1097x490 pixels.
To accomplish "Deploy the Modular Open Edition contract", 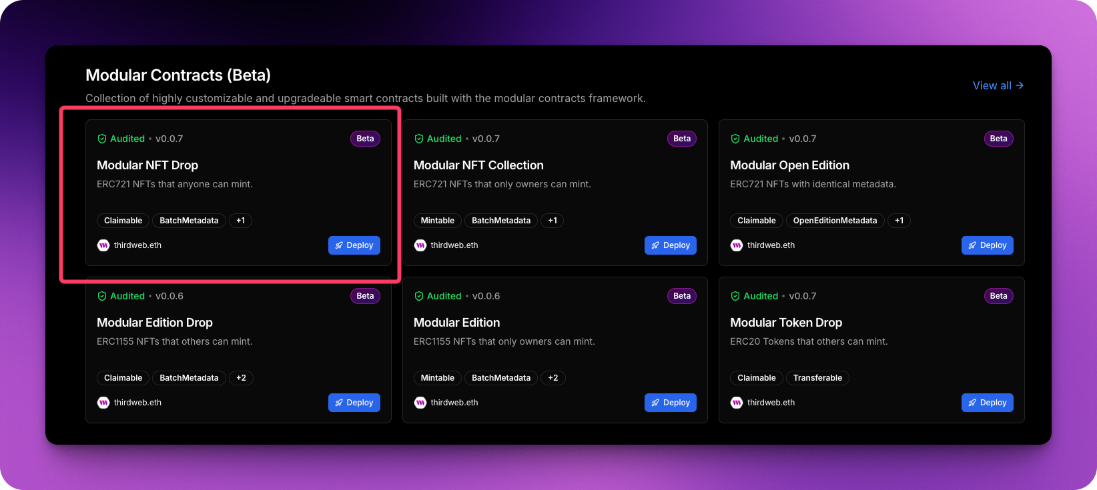I will 988,245.
